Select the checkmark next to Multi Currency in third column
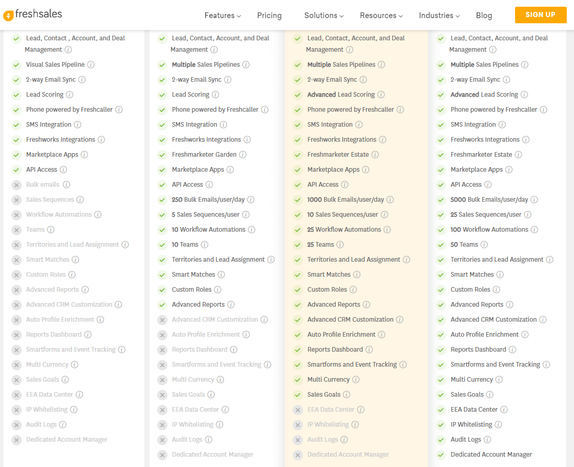 (x=297, y=379)
